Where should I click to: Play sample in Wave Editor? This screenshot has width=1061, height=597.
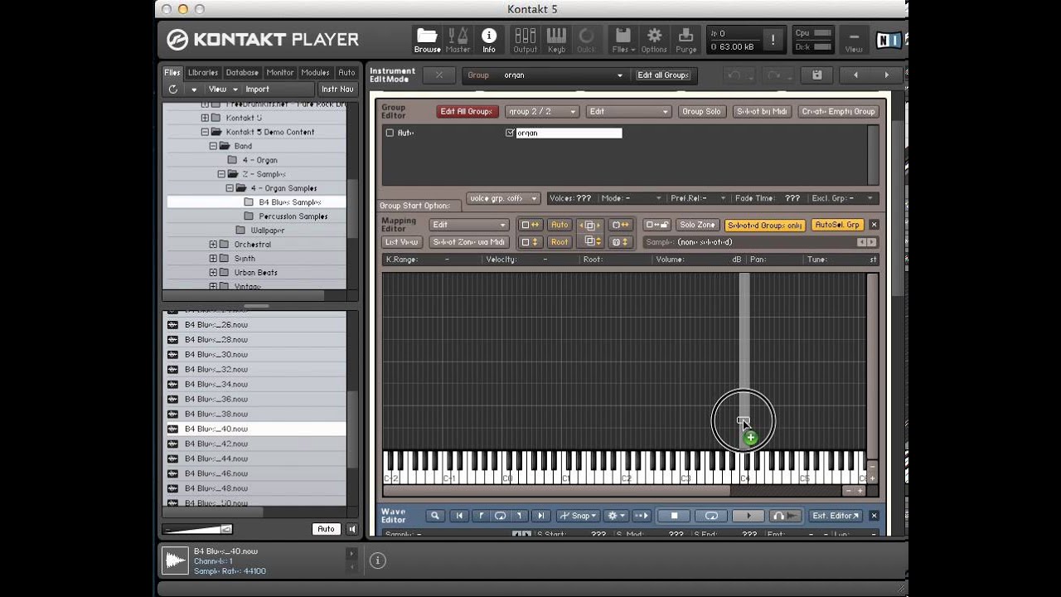coord(749,516)
